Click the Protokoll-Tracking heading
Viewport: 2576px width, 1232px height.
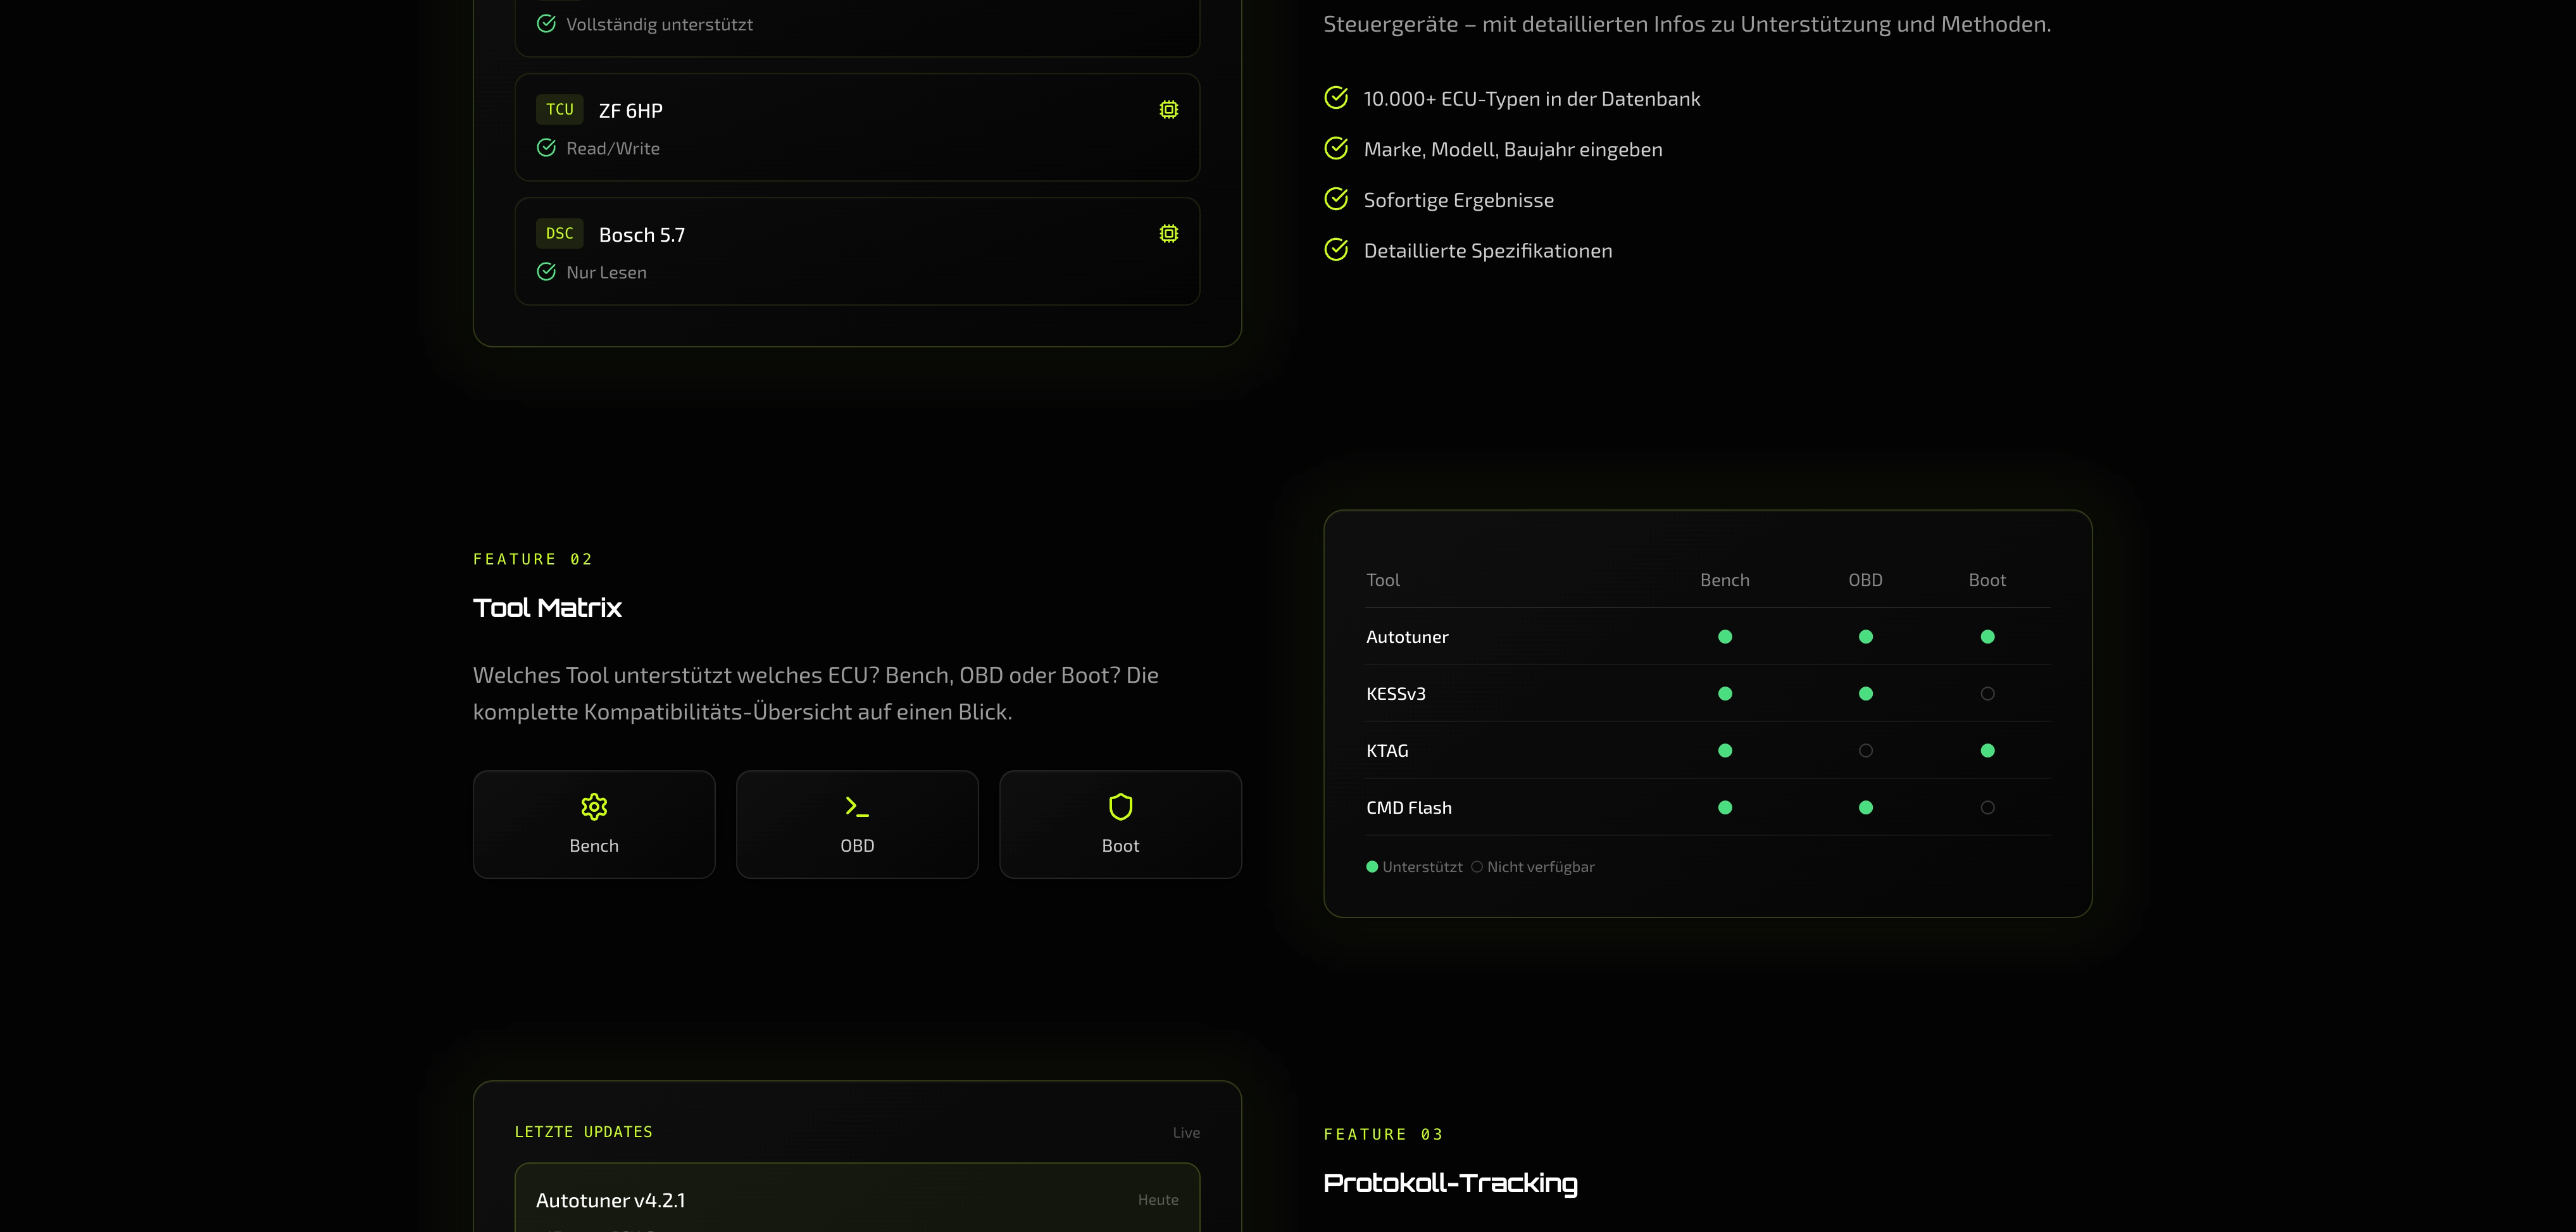[x=1450, y=1183]
